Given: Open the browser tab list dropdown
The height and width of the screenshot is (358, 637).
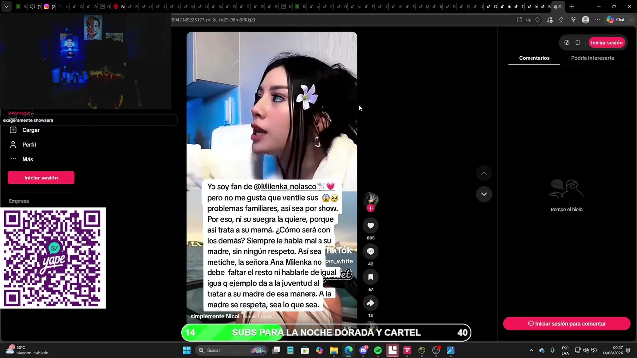Looking at the screenshot, I should point(6,7).
